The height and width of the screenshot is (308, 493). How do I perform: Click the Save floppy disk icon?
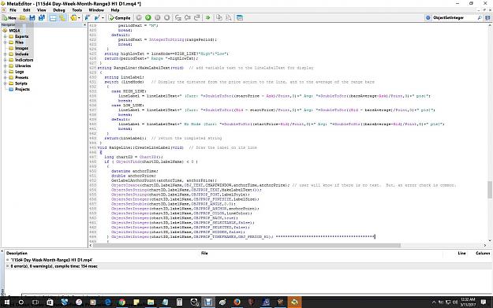(x=32, y=18)
